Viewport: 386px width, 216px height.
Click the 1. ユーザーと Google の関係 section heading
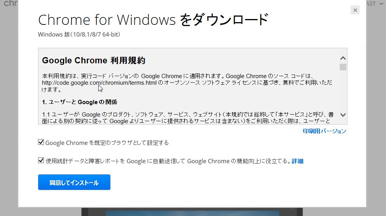point(80,102)
